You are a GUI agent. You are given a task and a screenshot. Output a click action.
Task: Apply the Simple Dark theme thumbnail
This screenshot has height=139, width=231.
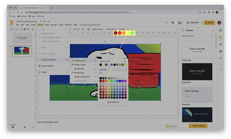click(197, 72)
